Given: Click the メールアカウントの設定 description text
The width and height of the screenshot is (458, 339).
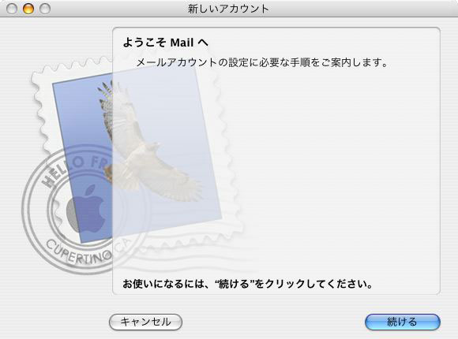Looking at the screenshot, I should tap(262, 62).
